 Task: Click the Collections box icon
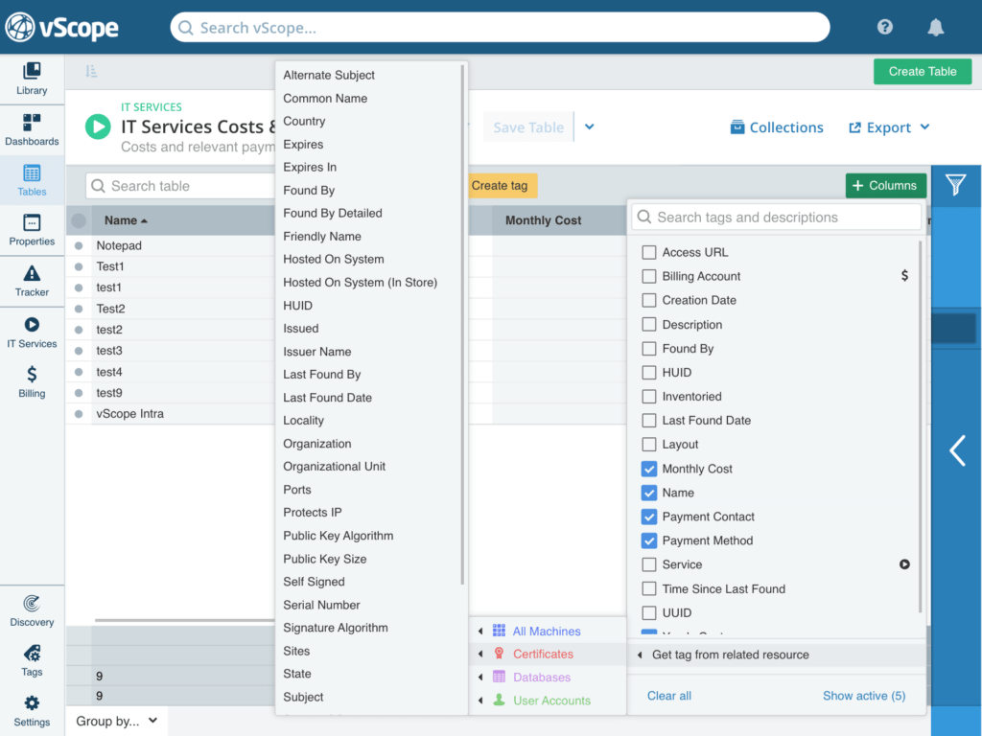coord(737,127)
